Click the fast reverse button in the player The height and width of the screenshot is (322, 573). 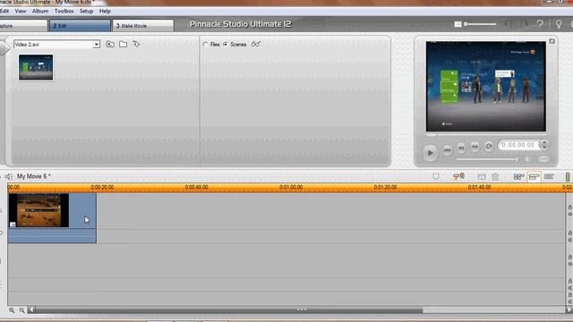tap(461, 148)
